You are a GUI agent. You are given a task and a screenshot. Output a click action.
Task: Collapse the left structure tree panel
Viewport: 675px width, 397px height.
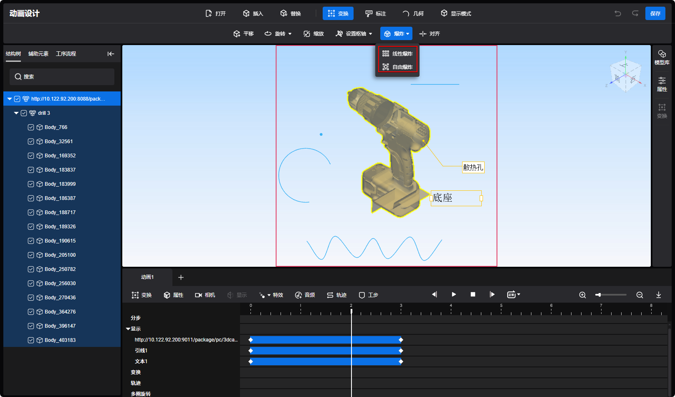pyautogui.click(x=111, y=54)
